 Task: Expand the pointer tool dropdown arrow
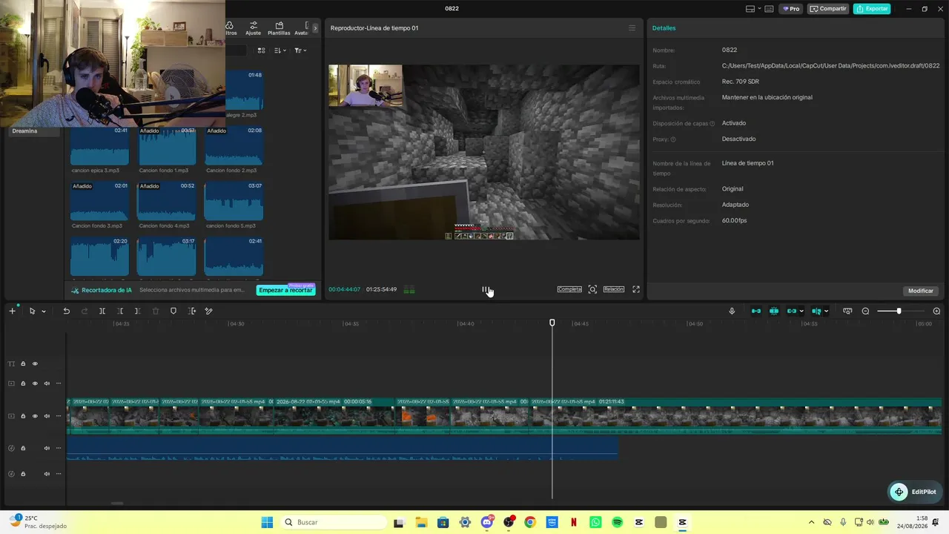[x=44, y=311]
